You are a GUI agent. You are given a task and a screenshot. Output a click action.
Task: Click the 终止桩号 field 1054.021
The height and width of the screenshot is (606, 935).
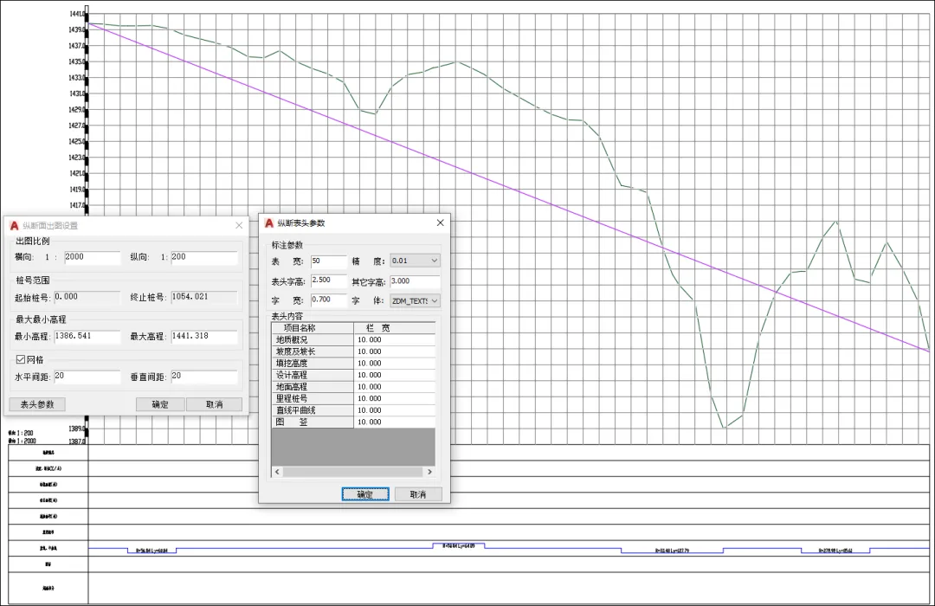(x=204, y=297)
